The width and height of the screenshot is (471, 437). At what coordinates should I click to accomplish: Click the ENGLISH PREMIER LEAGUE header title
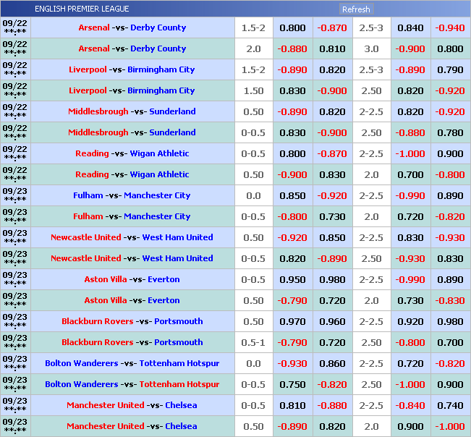tap(82, 9)
